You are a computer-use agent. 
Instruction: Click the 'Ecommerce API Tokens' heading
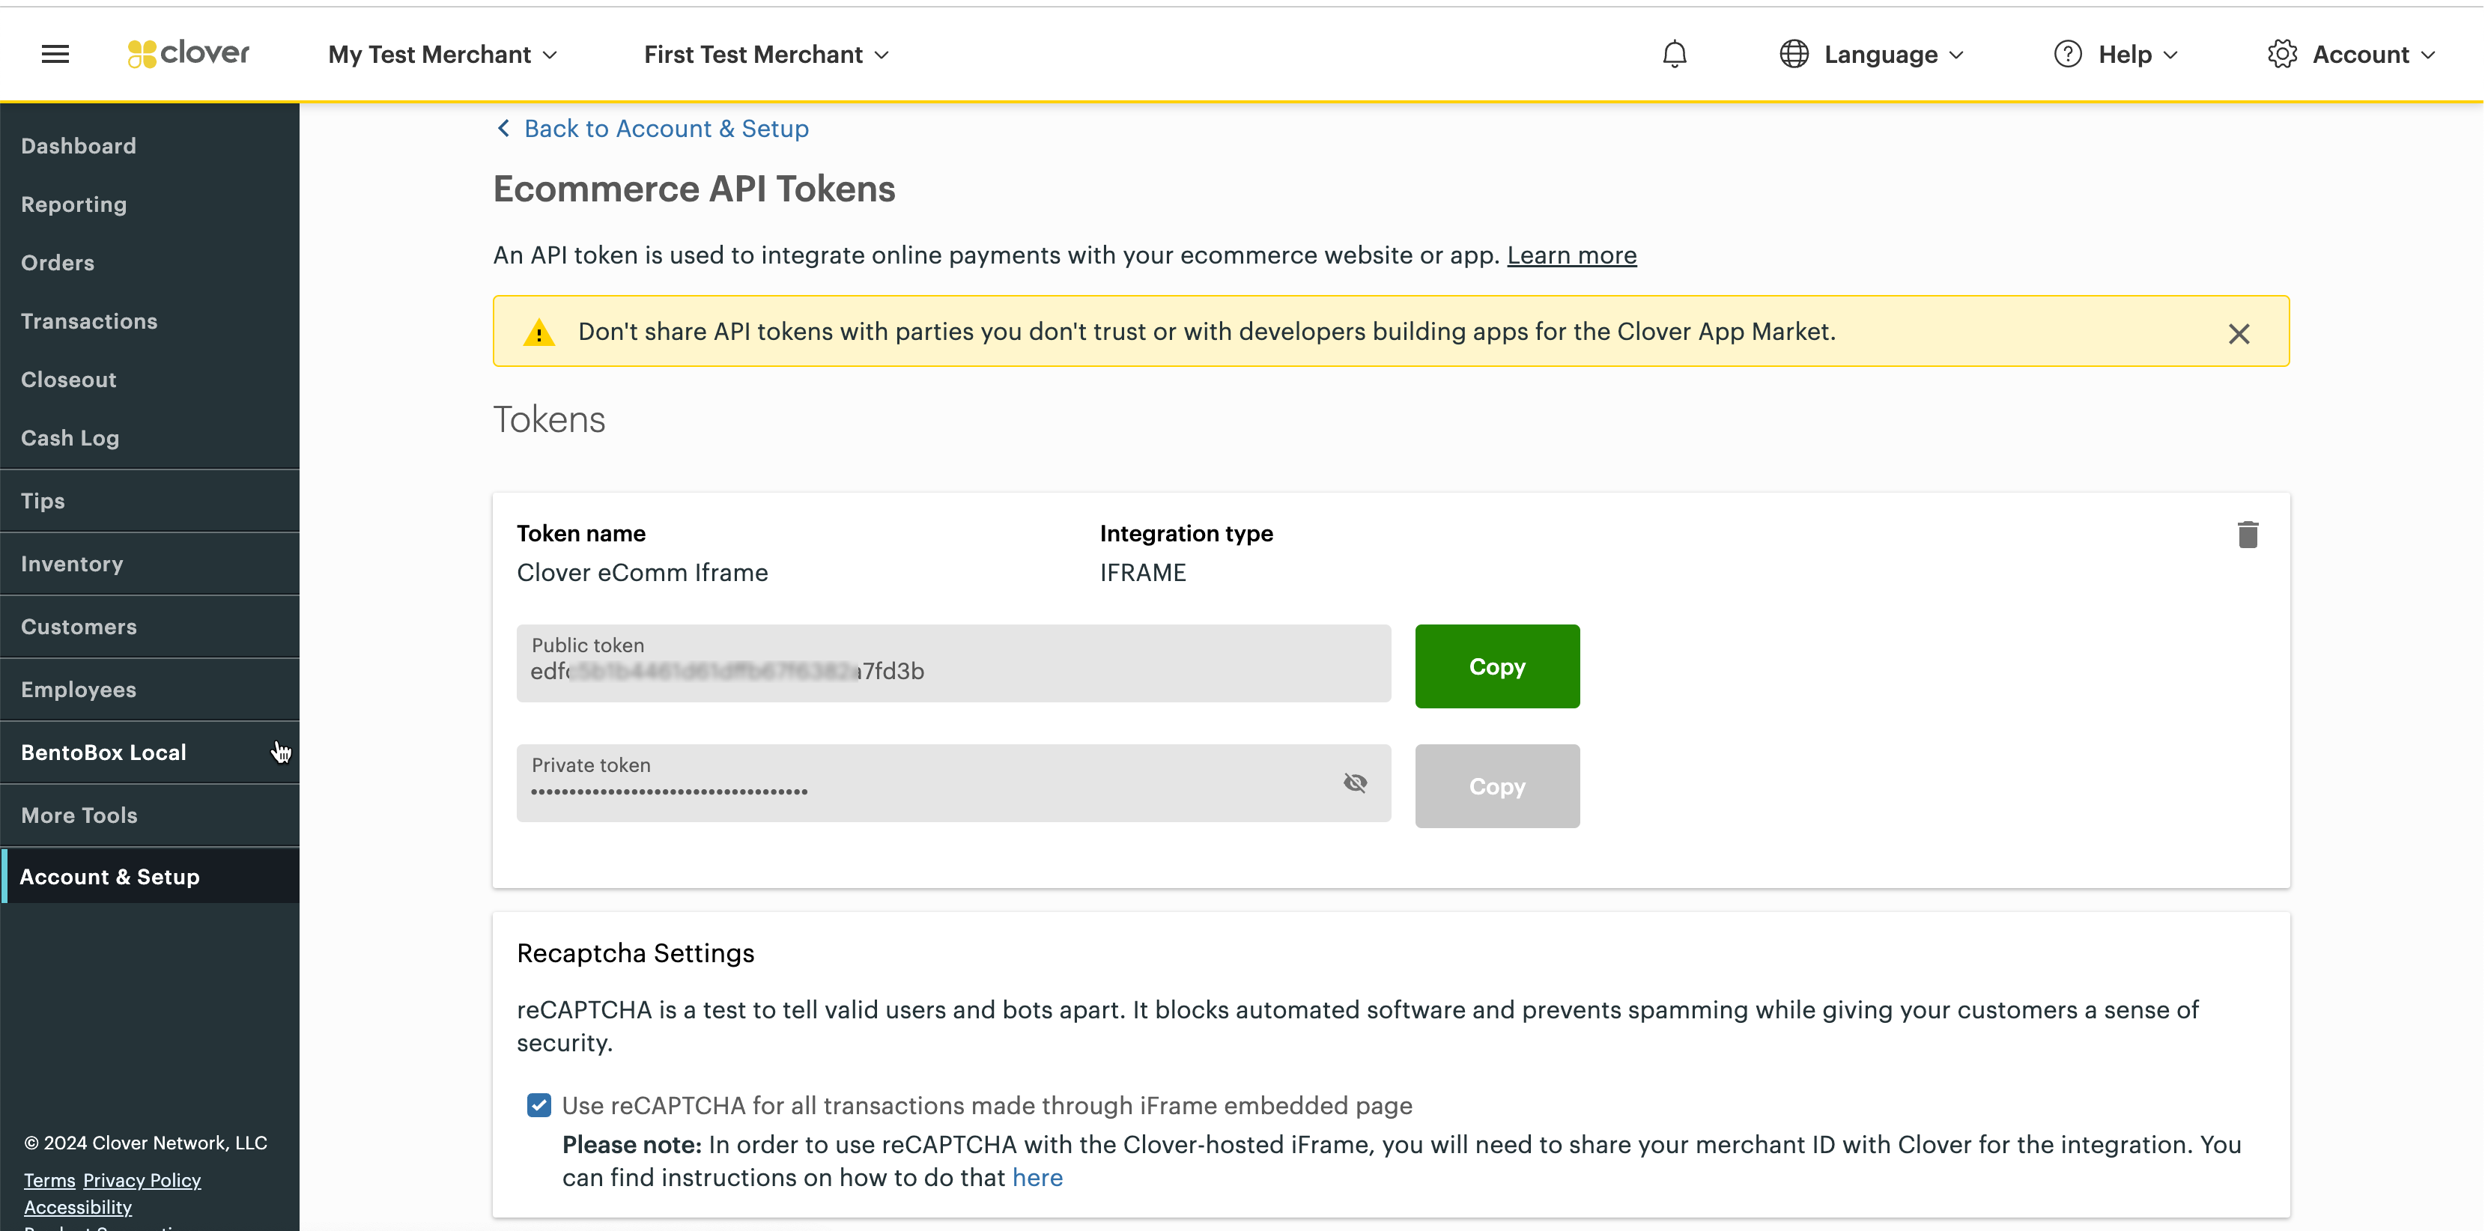(x=694, y=189)
